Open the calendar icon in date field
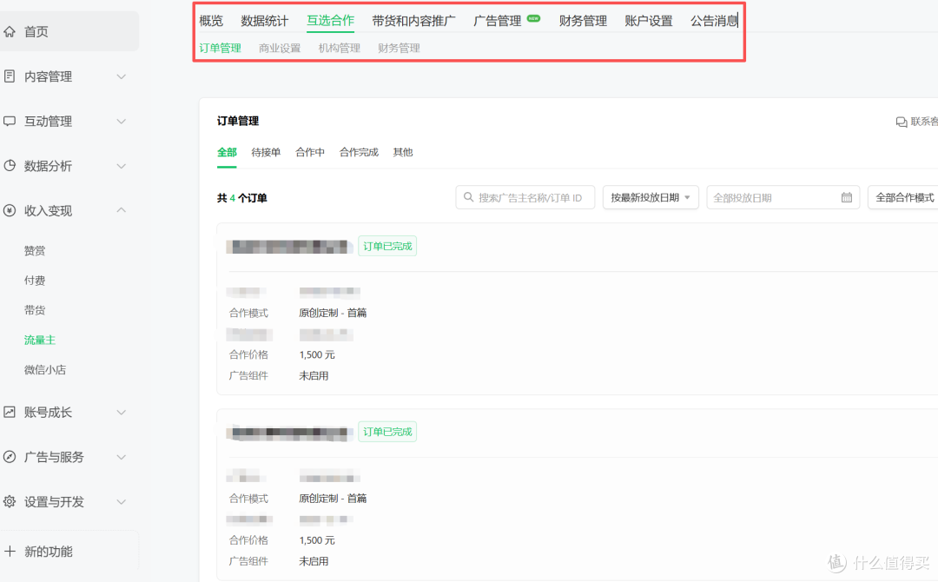938x582 pixels. [847, 197]
